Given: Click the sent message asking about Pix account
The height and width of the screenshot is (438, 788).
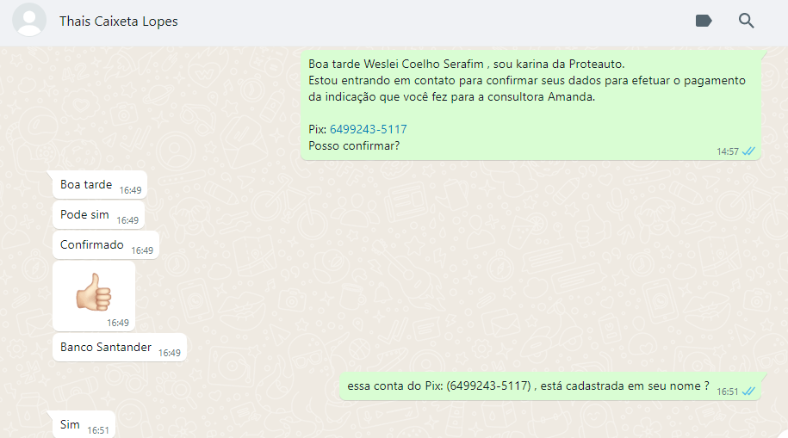Looking at the screenshot, I should point(550,386).
